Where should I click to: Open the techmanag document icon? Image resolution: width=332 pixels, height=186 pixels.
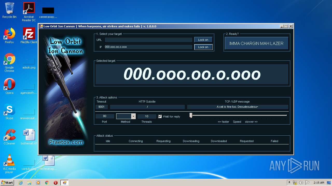48,162
